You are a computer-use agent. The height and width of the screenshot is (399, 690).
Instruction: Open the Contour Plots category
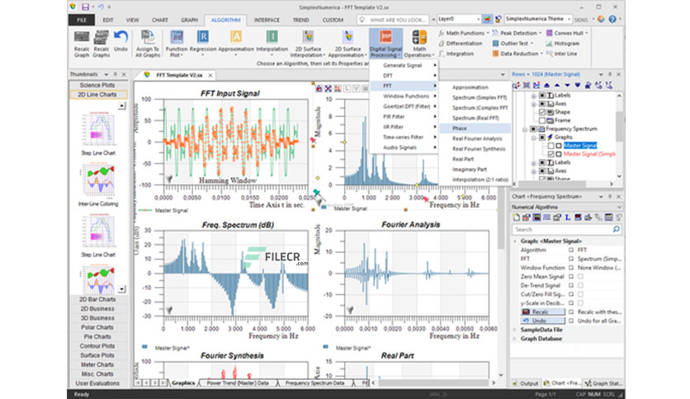(97, 346)
